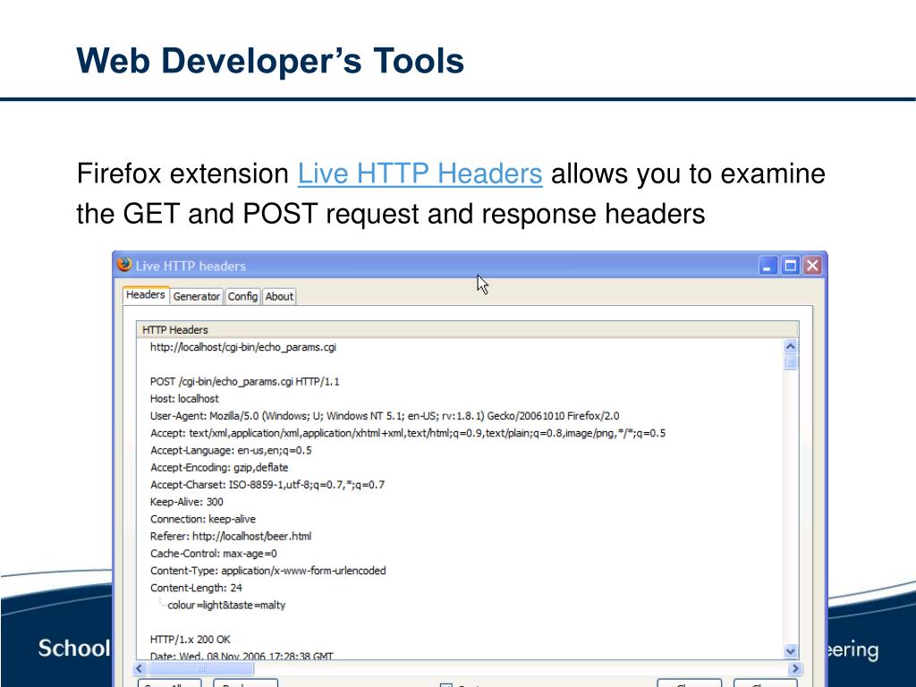916x687 pixels.
Task: Minimize the Live HTTP headers window
Action: [x=768, y=266]
